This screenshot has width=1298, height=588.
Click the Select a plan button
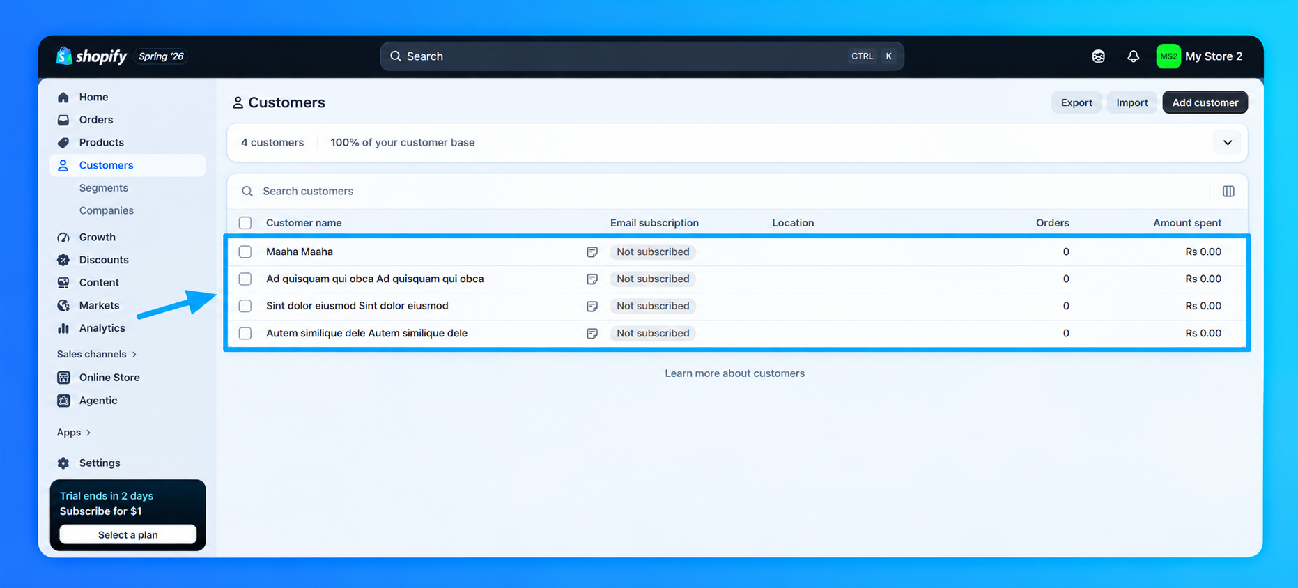click(128, 534)
